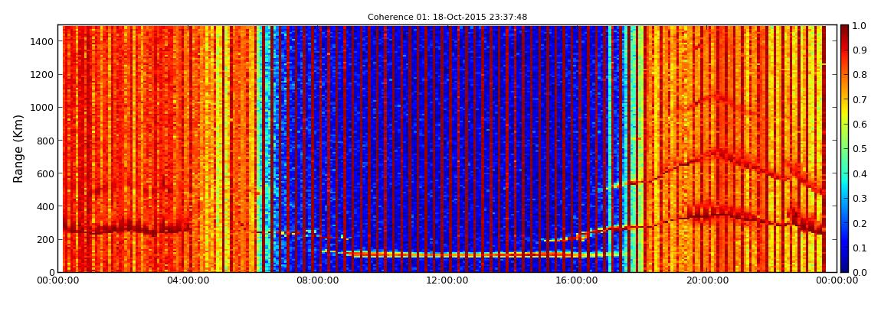Click the 04:00:00 time axis tick label
Screen dimensions: 881x311
tap(188, 280)
